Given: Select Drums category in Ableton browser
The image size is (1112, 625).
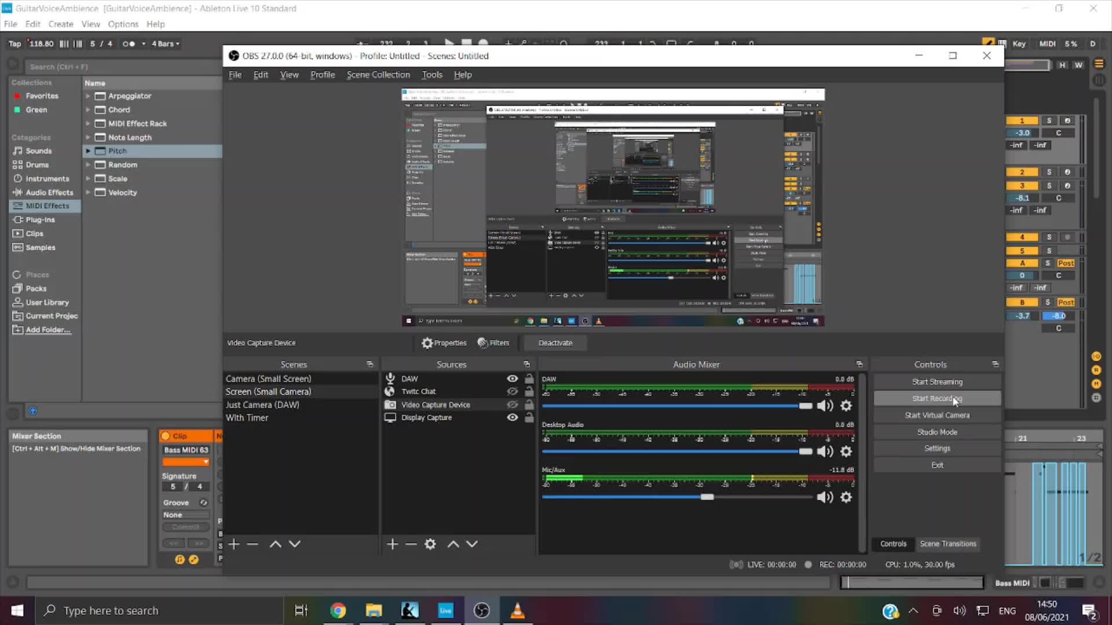Looking at the screenshot, I should click(37, 164).
